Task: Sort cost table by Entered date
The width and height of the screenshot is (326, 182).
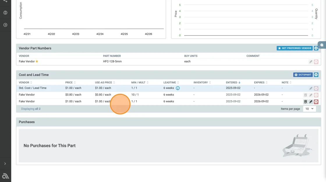Action: (233, 83)
